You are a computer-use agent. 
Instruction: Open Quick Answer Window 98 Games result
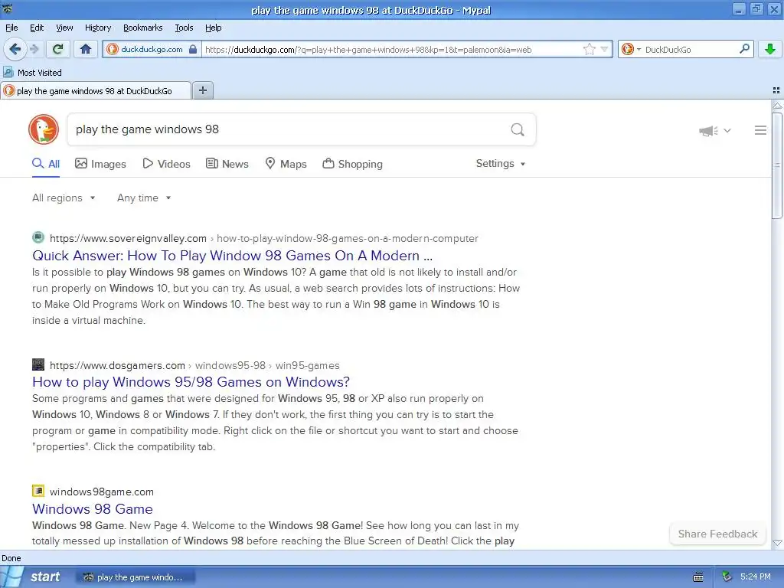(233, 256)
